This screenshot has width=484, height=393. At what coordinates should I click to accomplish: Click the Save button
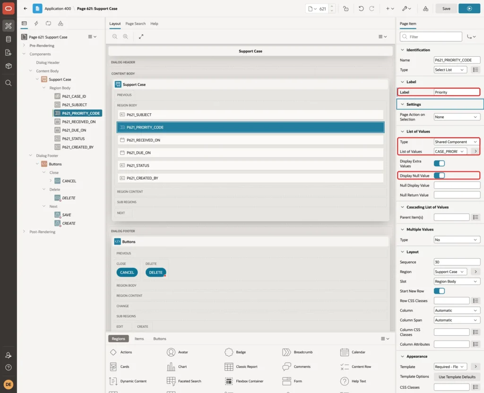point(446,9)
